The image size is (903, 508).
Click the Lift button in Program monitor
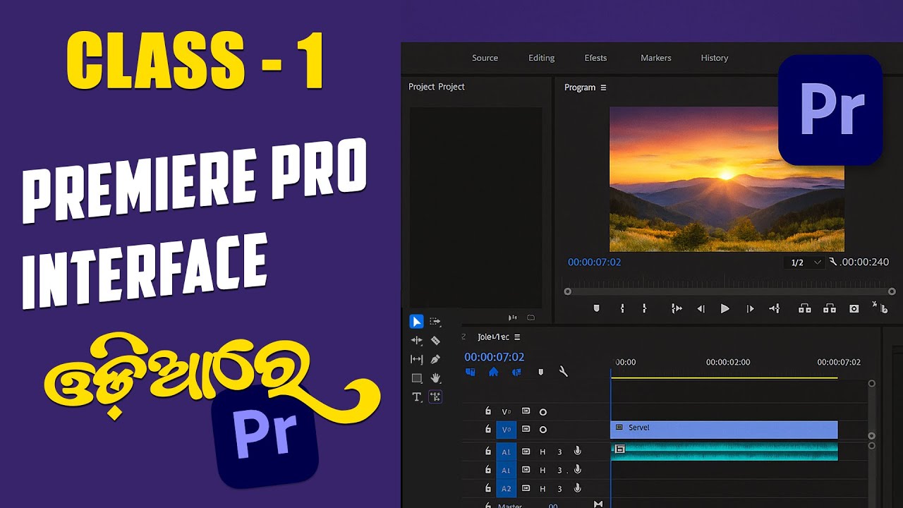pyautogui.click(x=804, y=308)
